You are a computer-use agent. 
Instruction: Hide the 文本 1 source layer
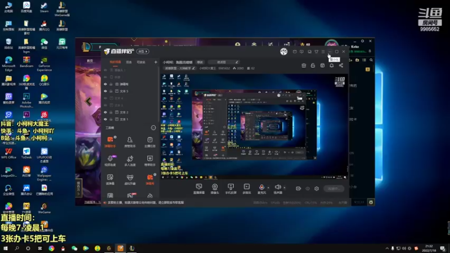point(105,119)
